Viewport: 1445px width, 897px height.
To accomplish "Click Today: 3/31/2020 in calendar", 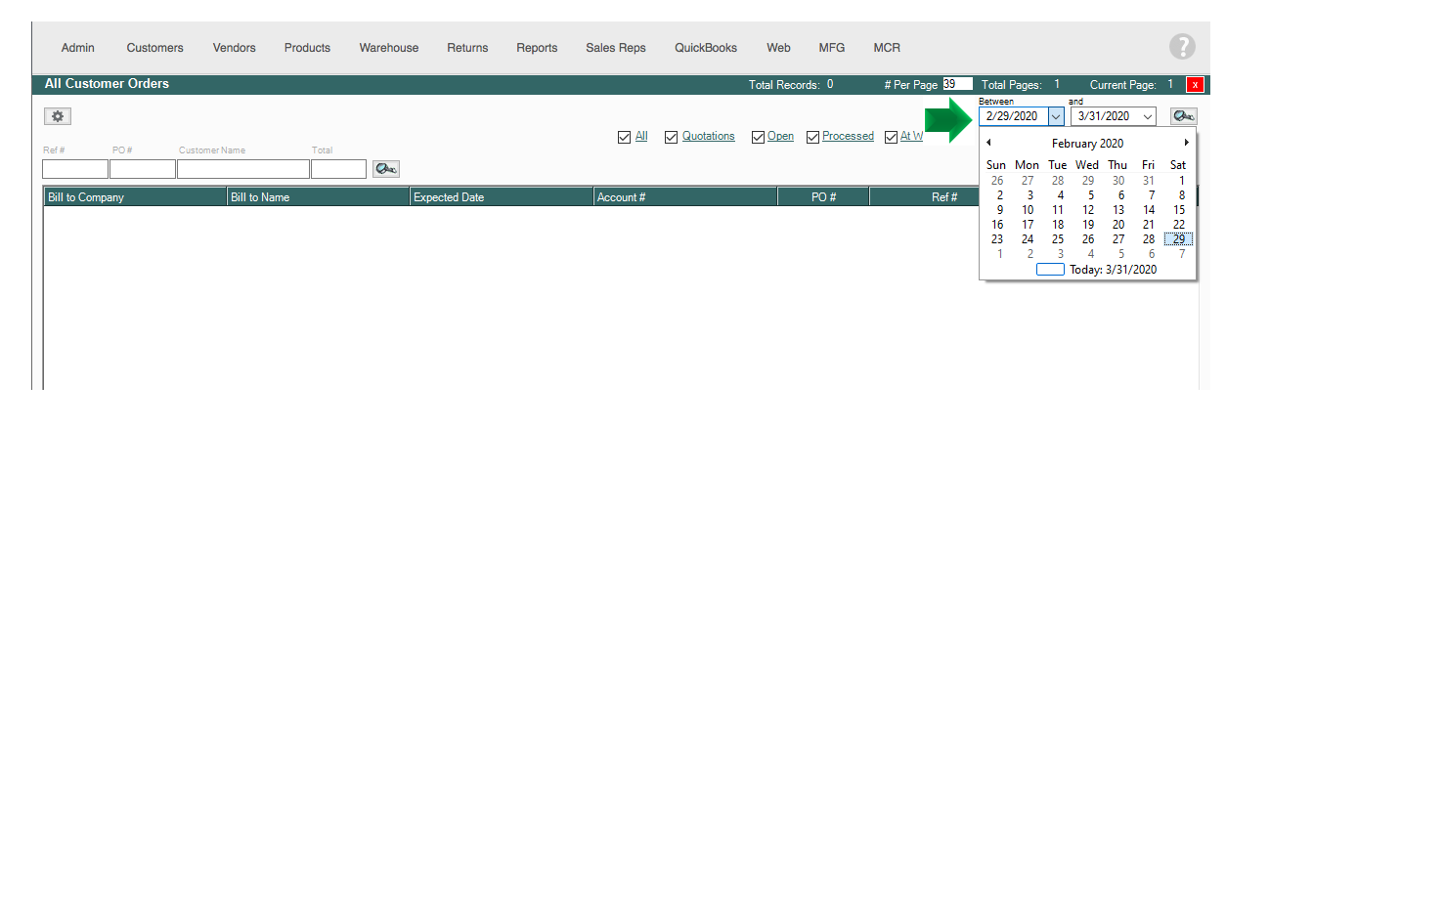I will pyautogui.click(x=1112, y=270).
